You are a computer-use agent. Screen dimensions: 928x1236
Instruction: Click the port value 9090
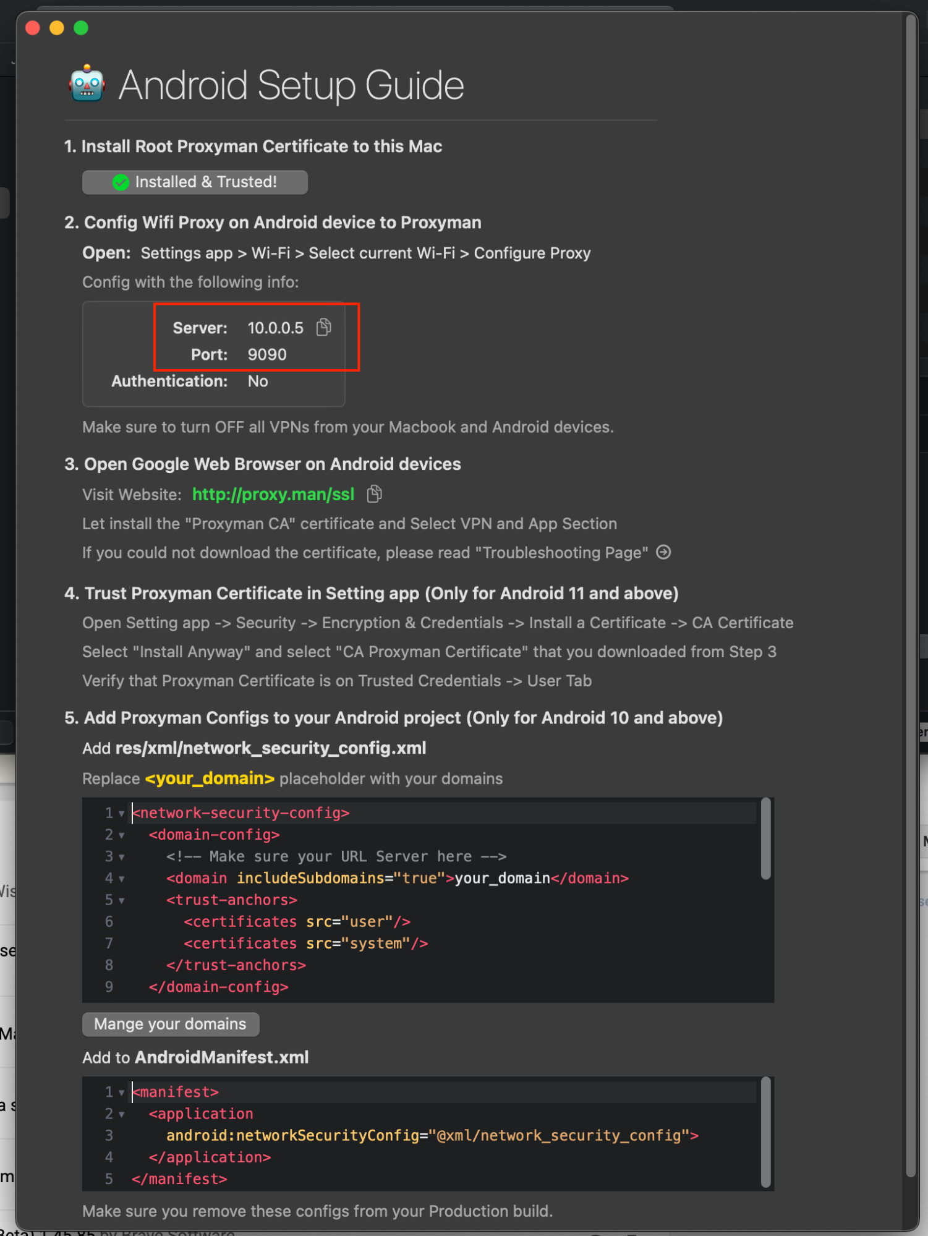tap(267, 354)
